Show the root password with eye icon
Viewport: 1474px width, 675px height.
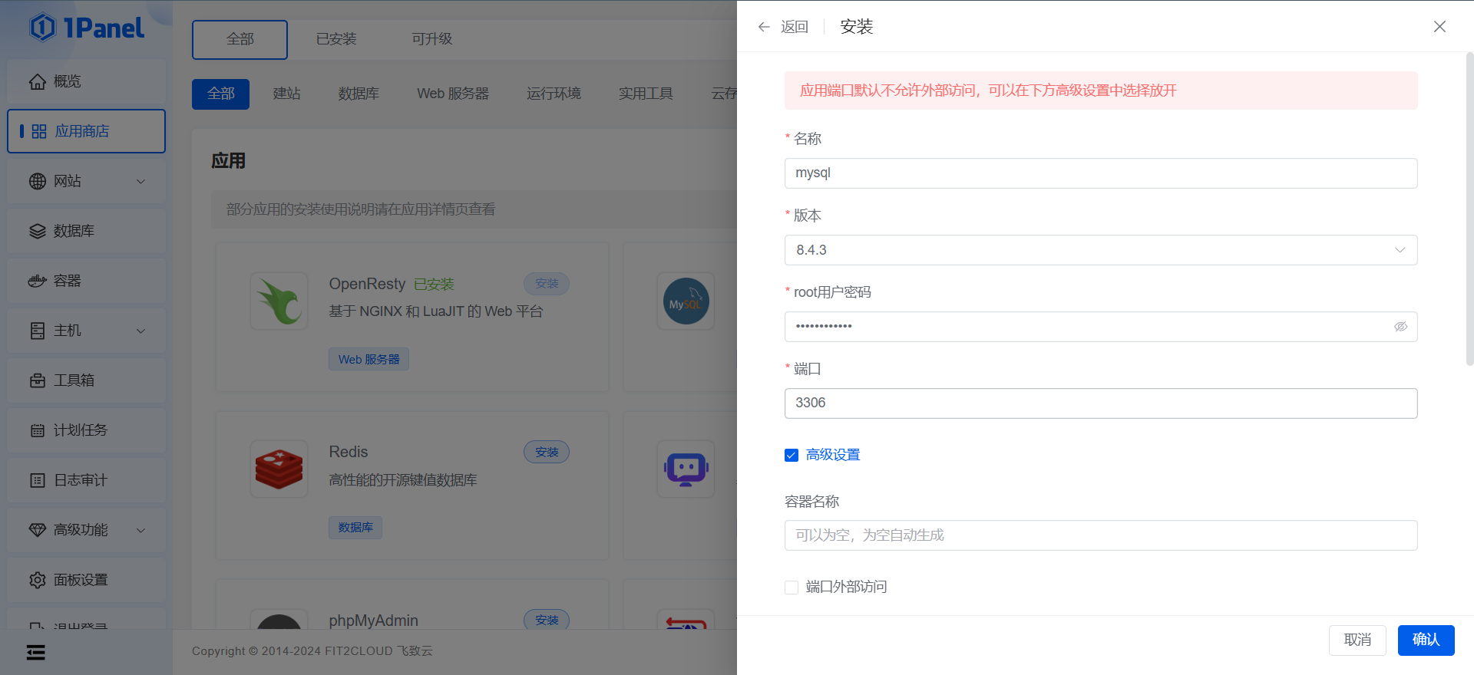point(1400,327)
